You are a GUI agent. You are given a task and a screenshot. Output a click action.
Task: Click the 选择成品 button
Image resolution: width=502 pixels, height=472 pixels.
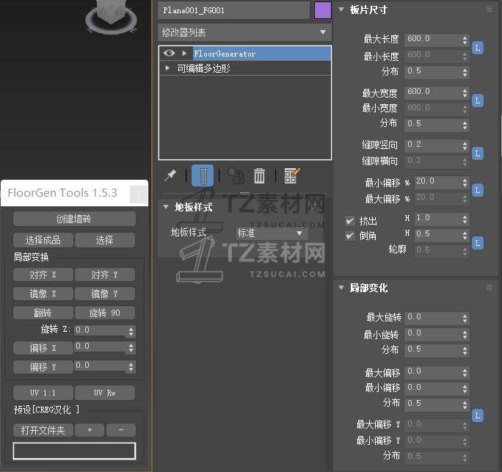click(x=43, y=240)
